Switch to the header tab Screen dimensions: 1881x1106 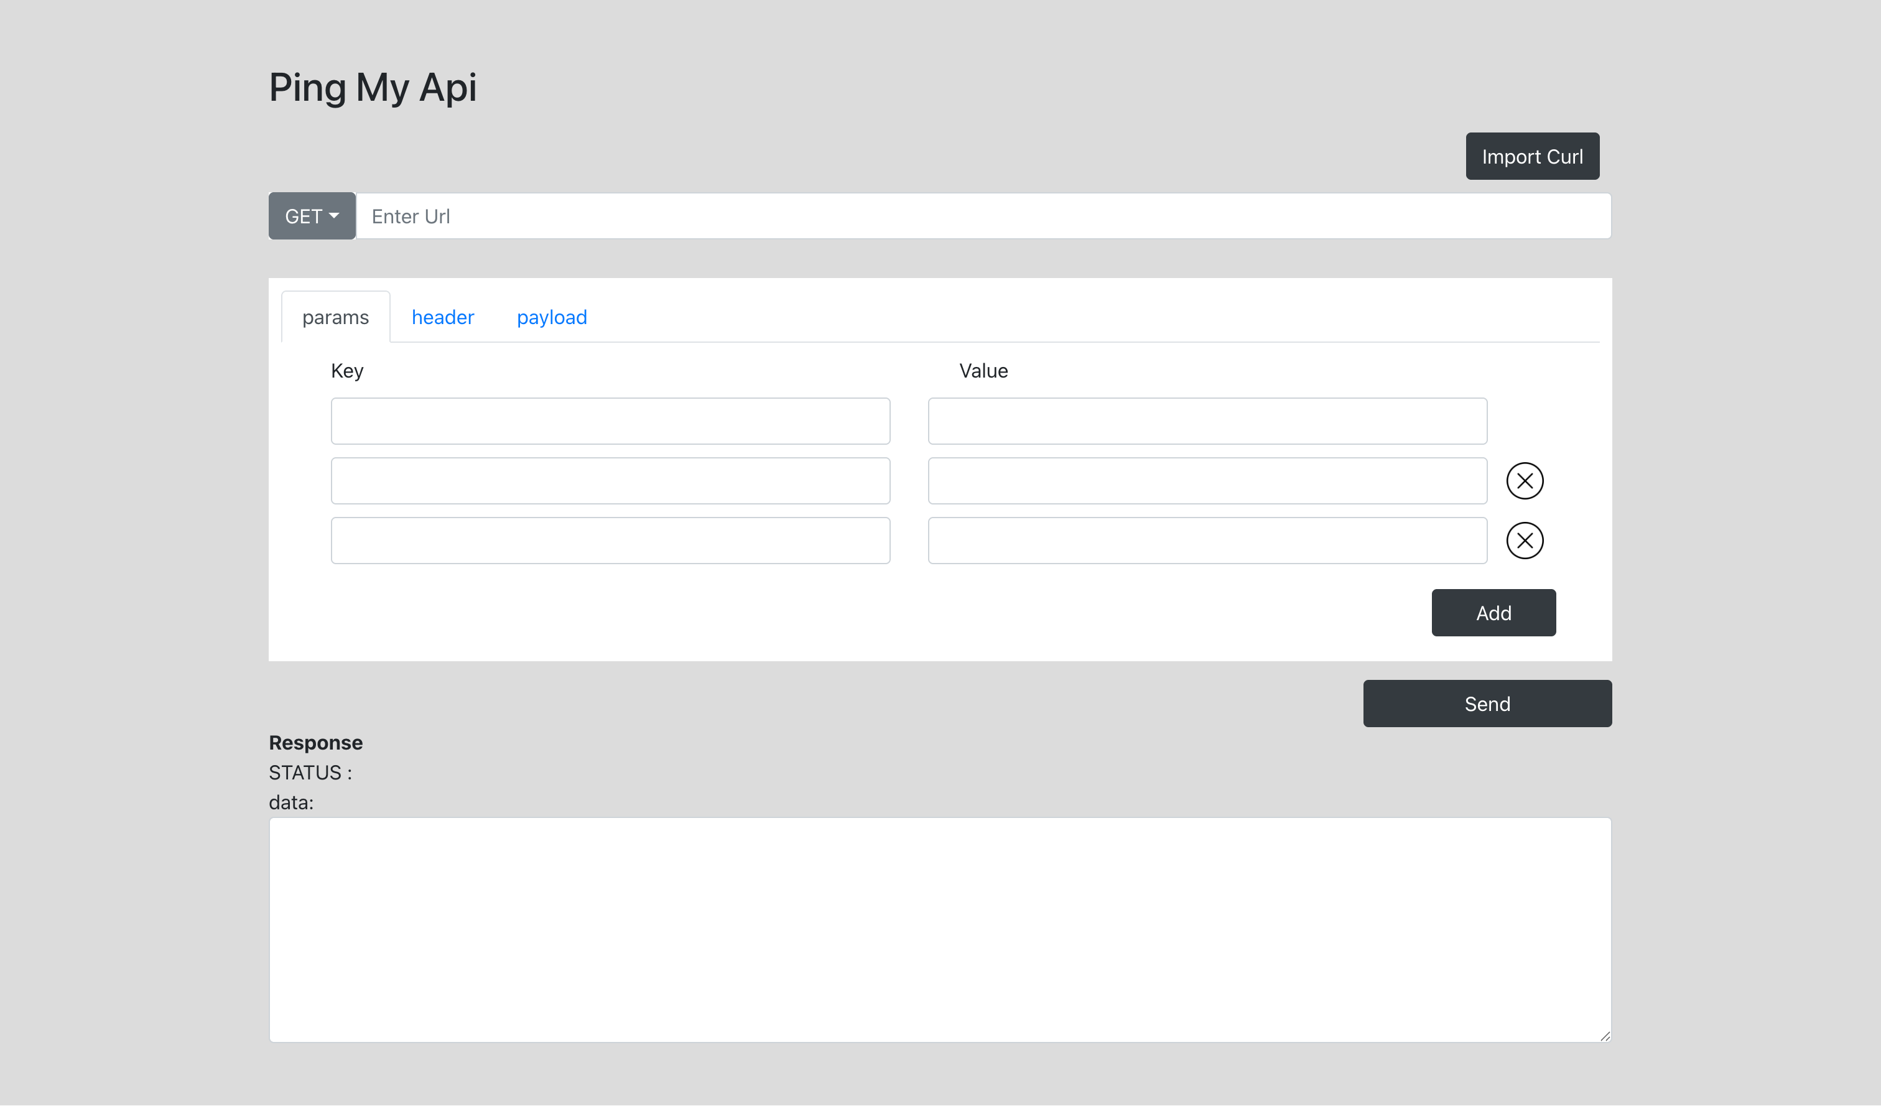pyautogui.click(x=443, y=317)
